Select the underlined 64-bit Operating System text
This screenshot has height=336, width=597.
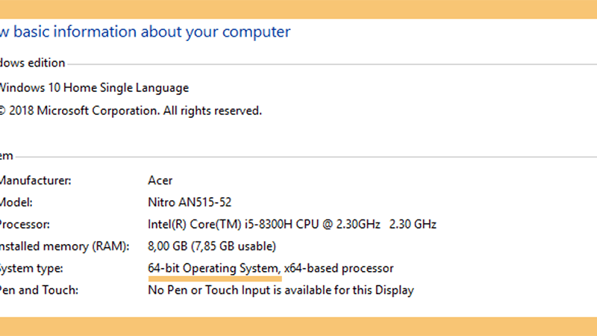(x=213, y=268)
